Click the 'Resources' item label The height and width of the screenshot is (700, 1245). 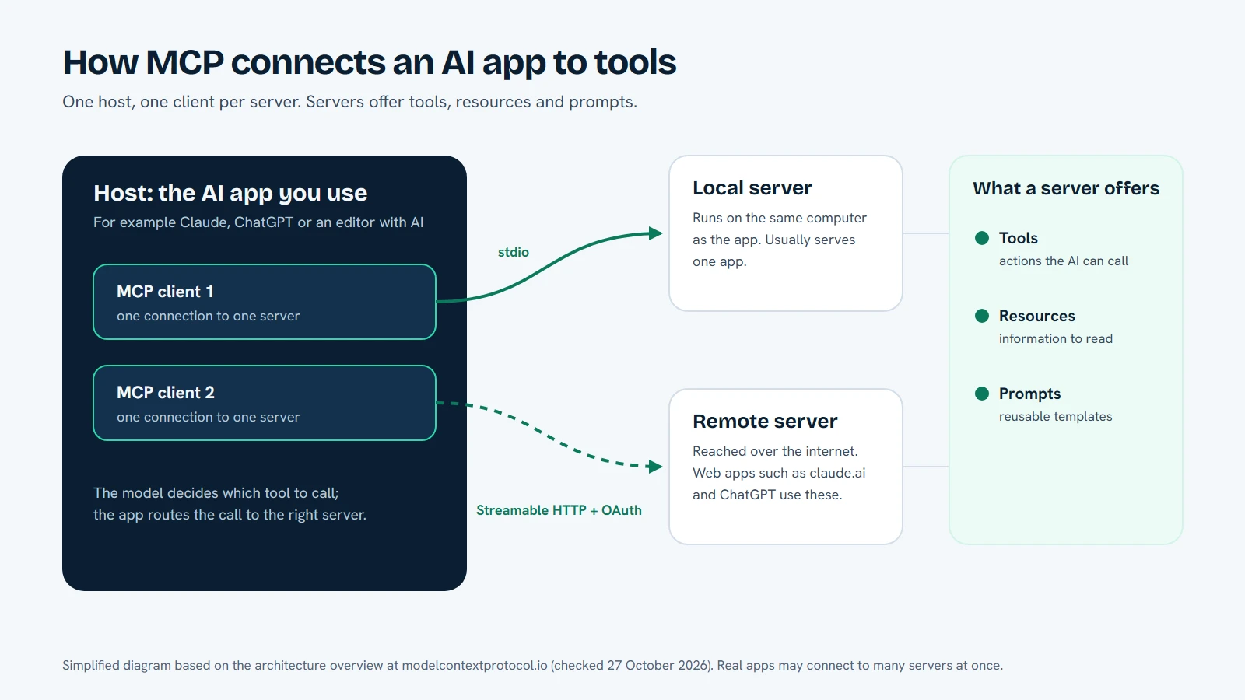pos(1037,316)
